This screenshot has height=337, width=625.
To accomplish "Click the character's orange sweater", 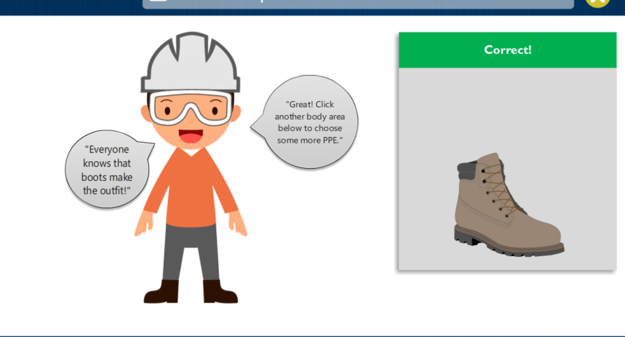I will [x=191, y=187].
